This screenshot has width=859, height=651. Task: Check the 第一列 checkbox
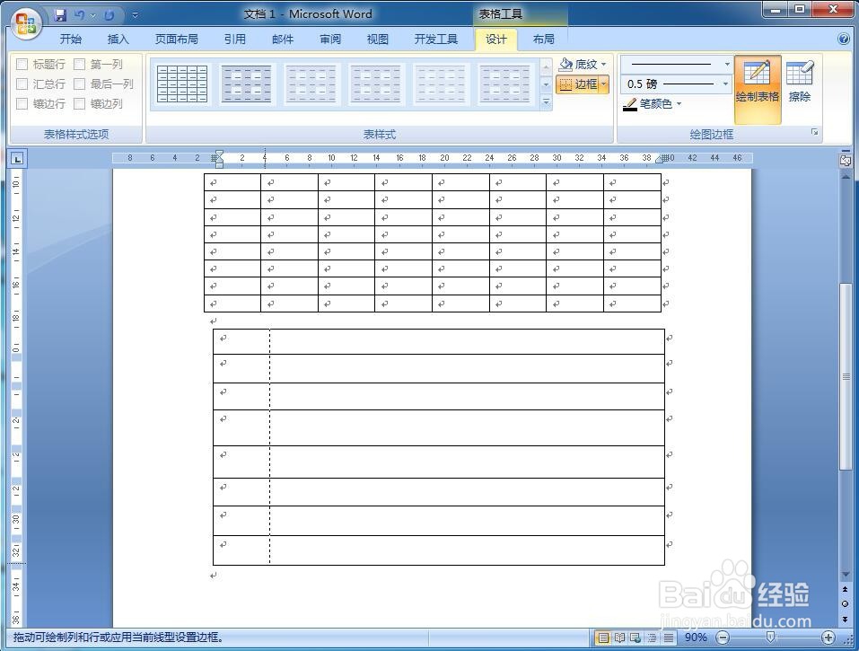coord(79,64)
